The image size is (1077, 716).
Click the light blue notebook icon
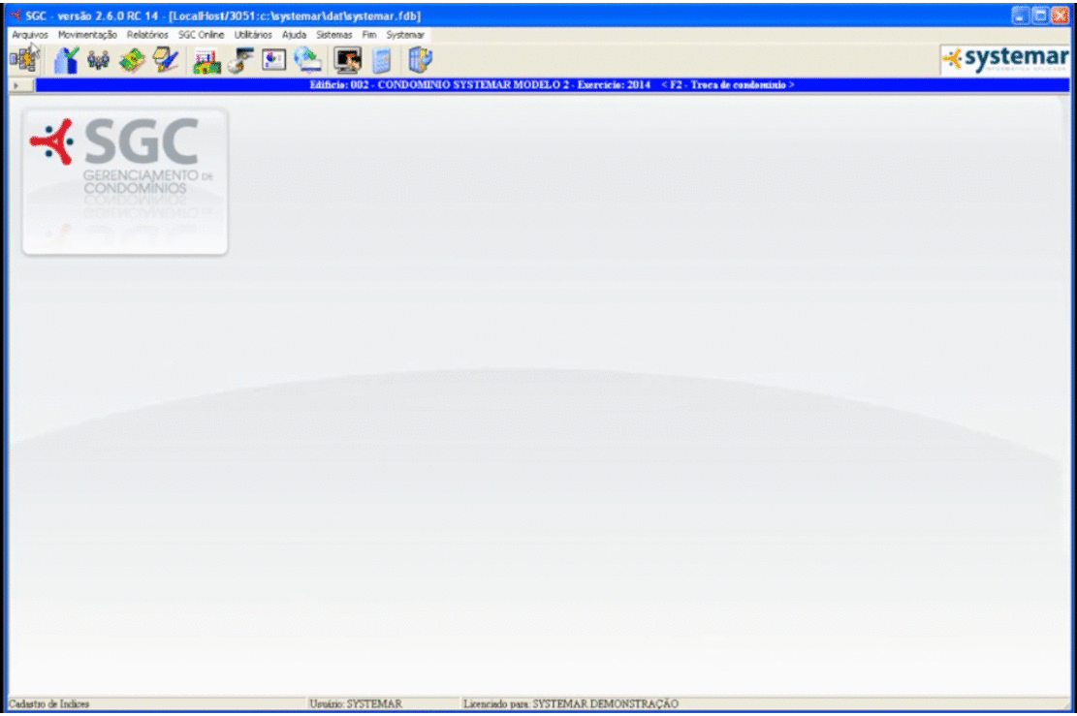click(382, 60)
